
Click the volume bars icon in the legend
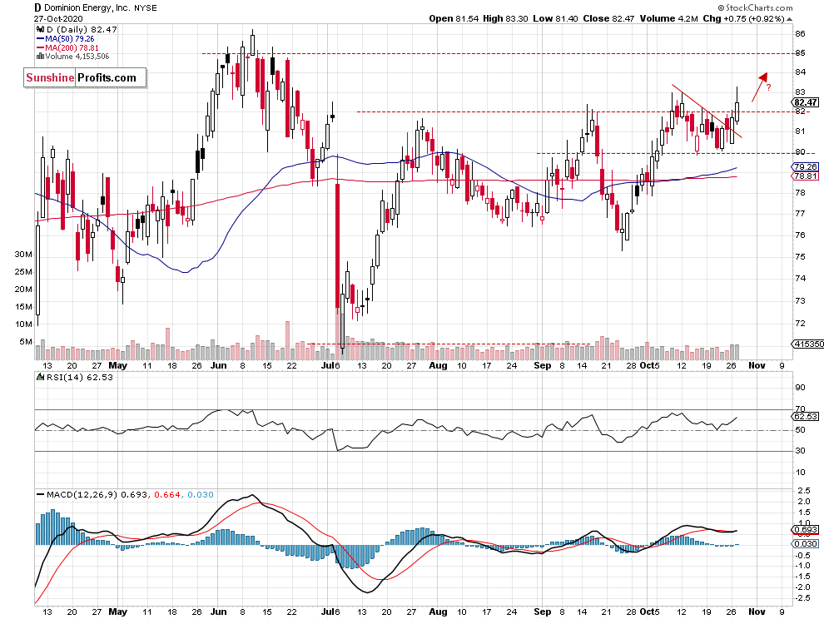point(40,57)
